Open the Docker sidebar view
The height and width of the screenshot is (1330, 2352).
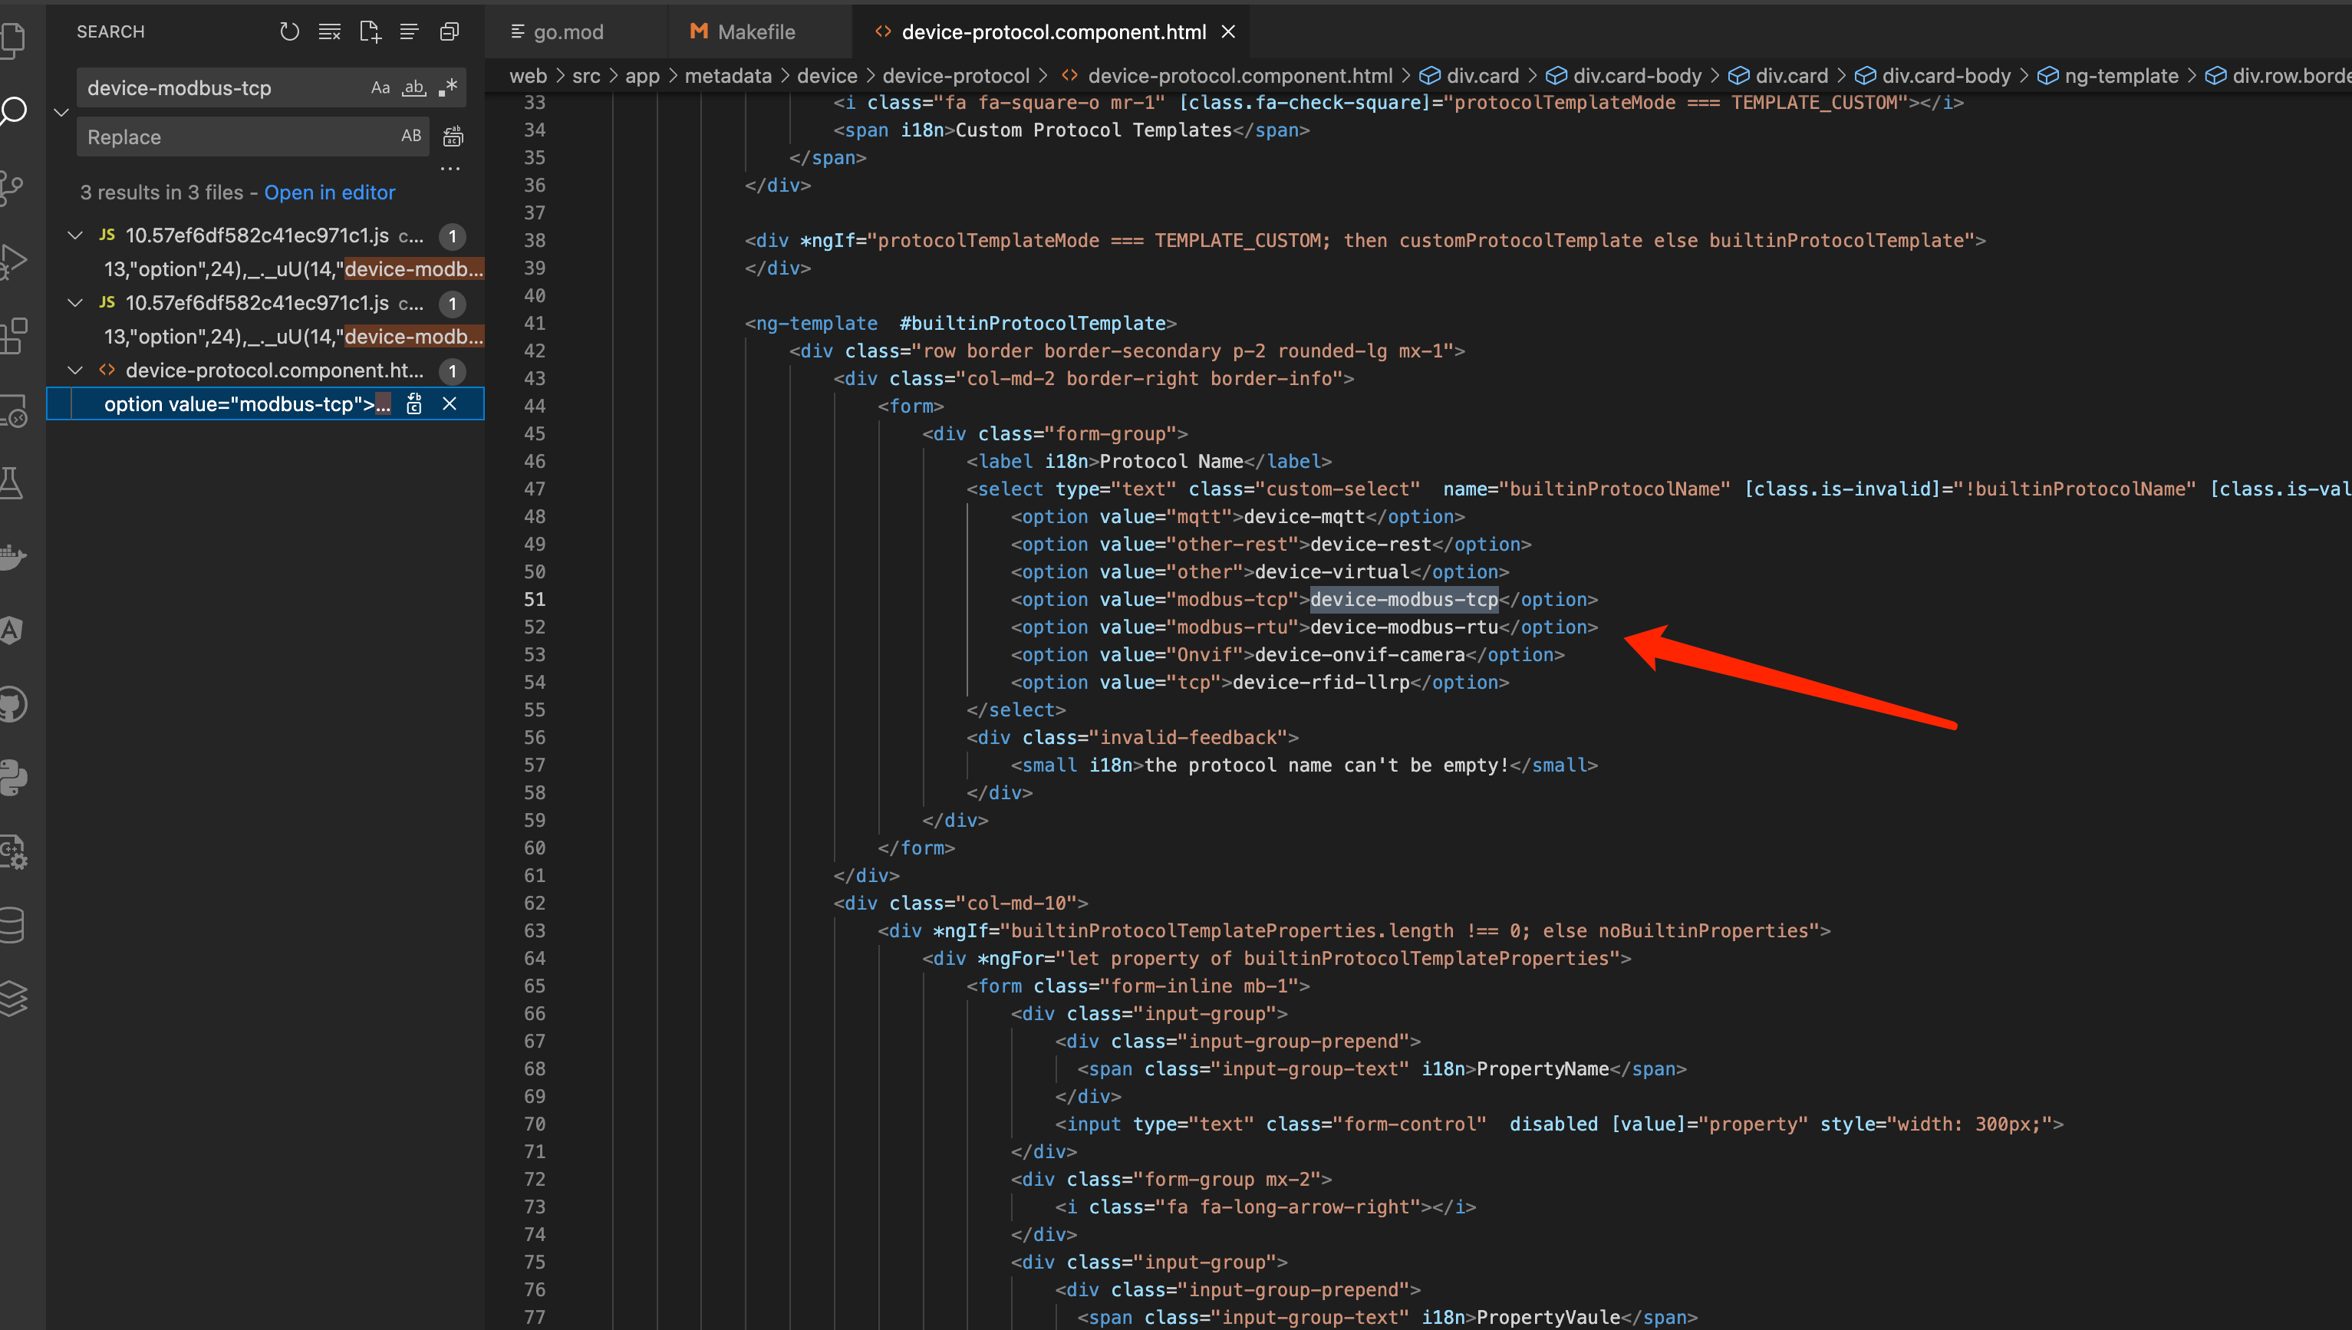pos(14,556)
